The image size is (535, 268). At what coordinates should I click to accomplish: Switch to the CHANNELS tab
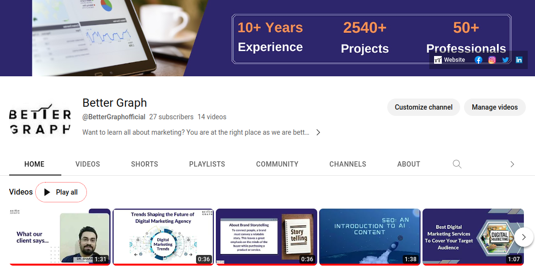(348, 164)
